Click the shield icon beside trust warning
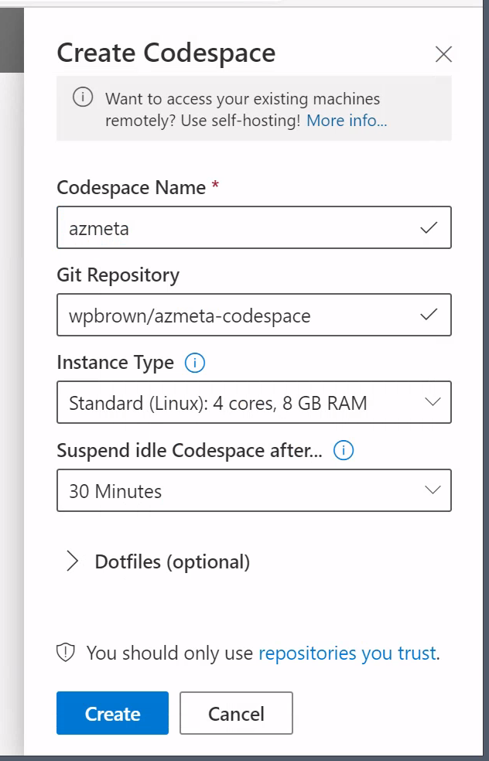Viewport: 489px width, 761px height. 67,653
